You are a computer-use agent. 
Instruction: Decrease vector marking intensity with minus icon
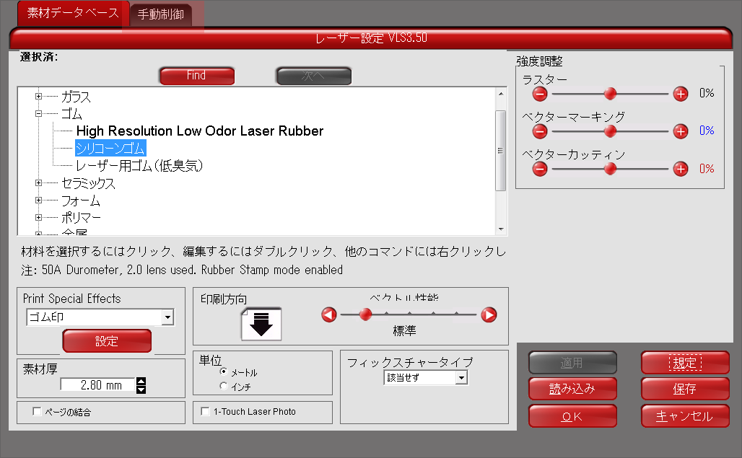coord(540,131)
